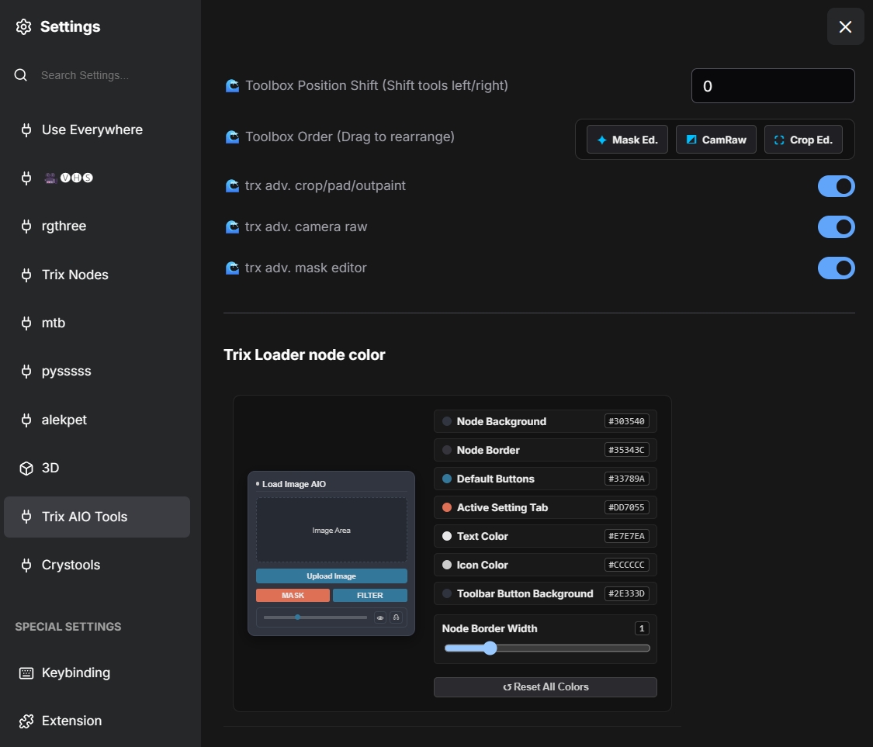Viewport: 873px width, 747px height.
Task: Click the Toolbox Position Shift input field
Action: 773,86
